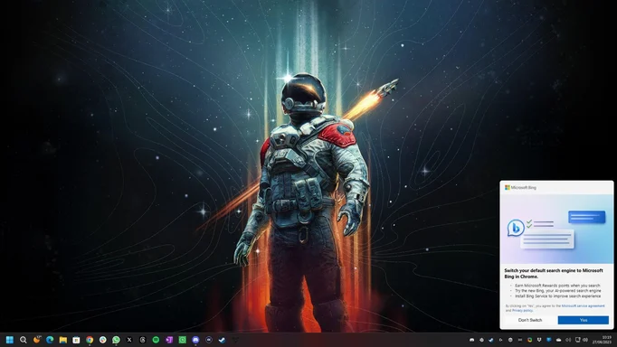The height and width of the screenshot is (347, 617).
Task: Open the green square app icon
Action: (182, 340)
